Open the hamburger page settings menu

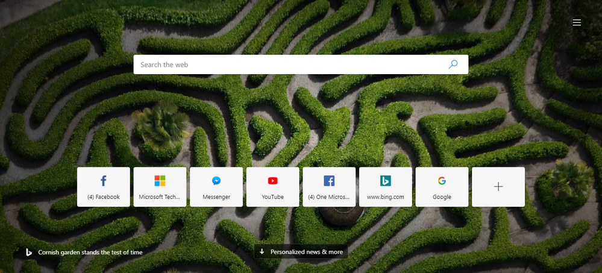point(576,23)
